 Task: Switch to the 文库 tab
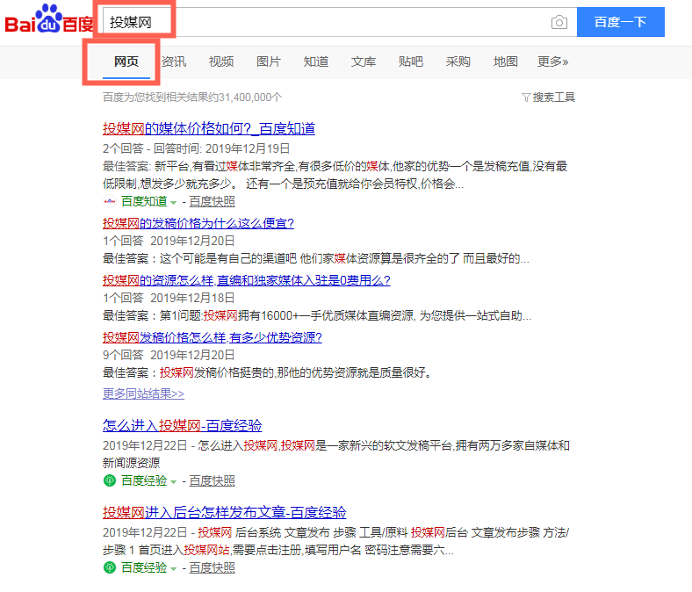(x=364, y=61)
